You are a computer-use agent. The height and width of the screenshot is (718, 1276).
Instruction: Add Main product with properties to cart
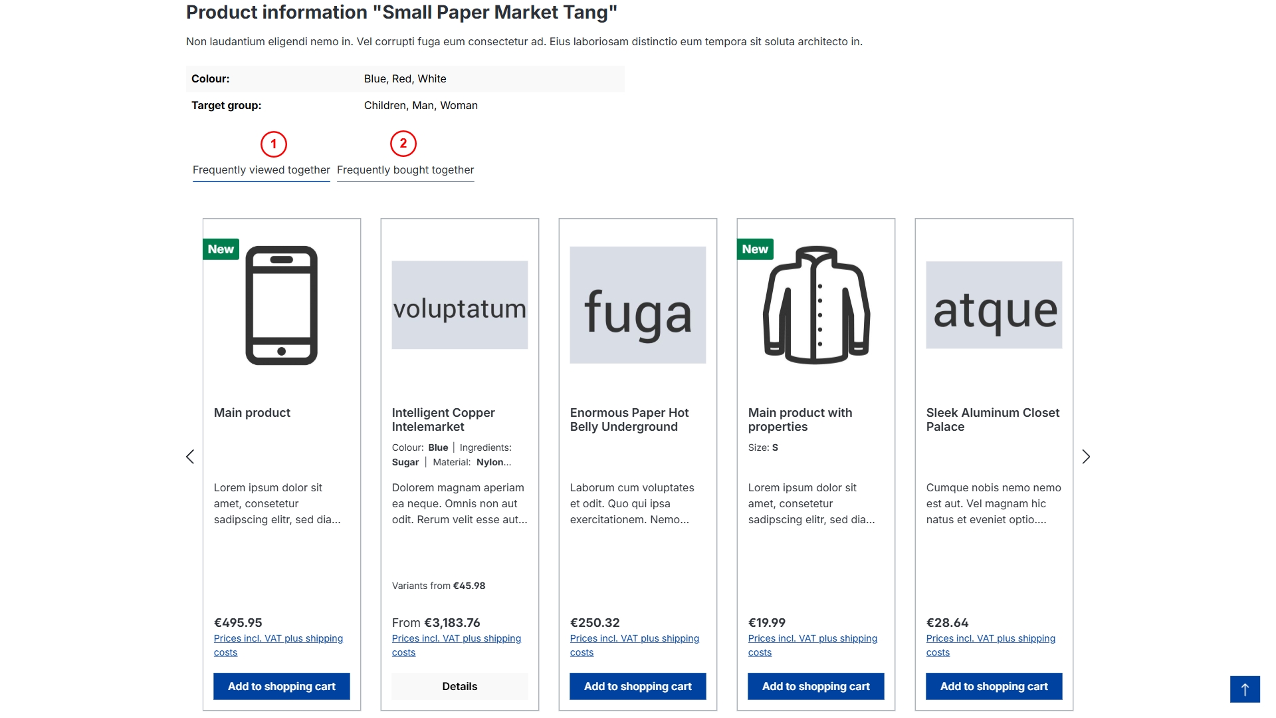(816, 686)
